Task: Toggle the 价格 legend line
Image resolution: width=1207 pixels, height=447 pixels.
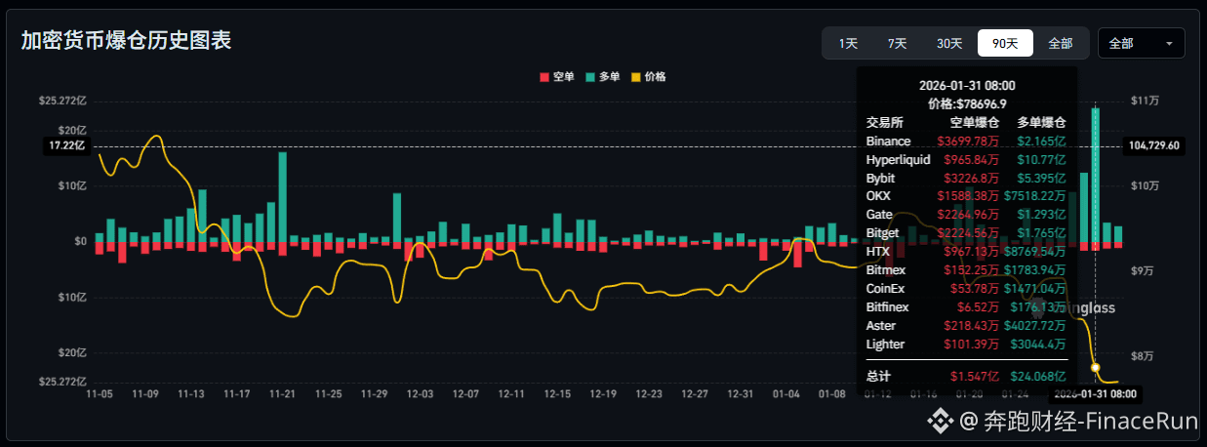Action: [x=649, y=76]
